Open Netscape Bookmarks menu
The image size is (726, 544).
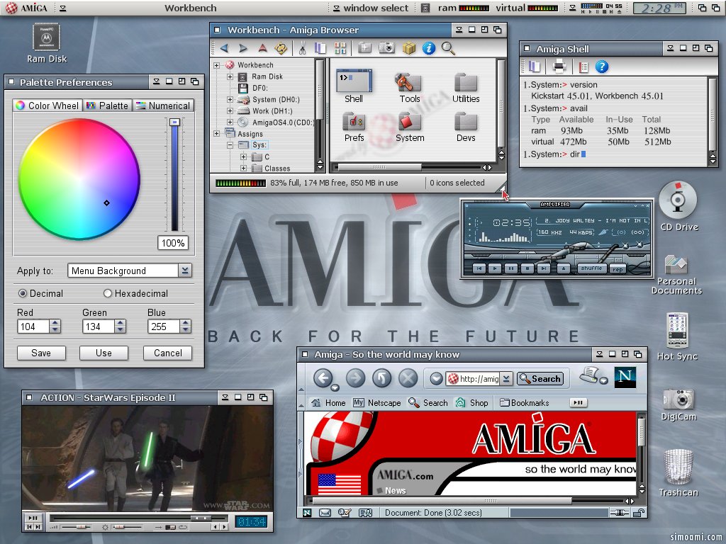(x=524, y=403)
